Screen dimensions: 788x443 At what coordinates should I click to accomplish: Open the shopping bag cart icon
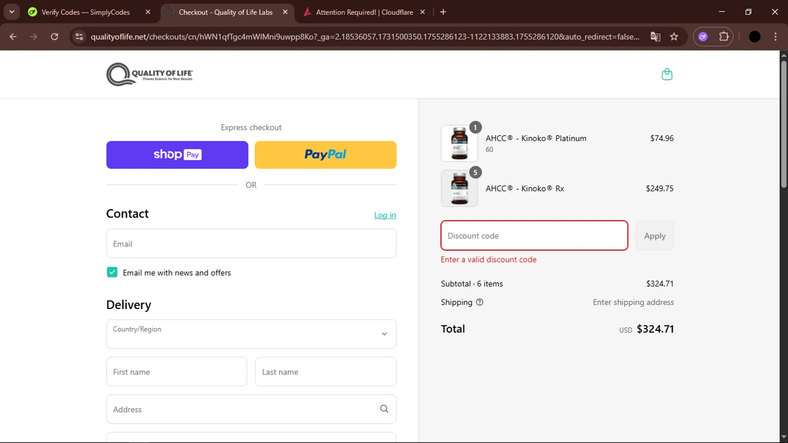(x=667, y=74)
